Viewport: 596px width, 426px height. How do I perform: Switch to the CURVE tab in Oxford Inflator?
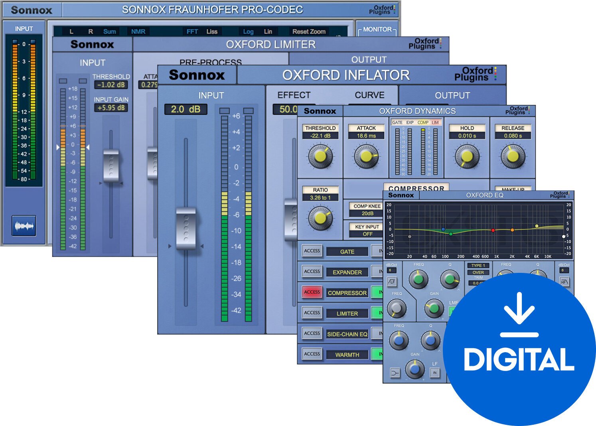point(369,95)
